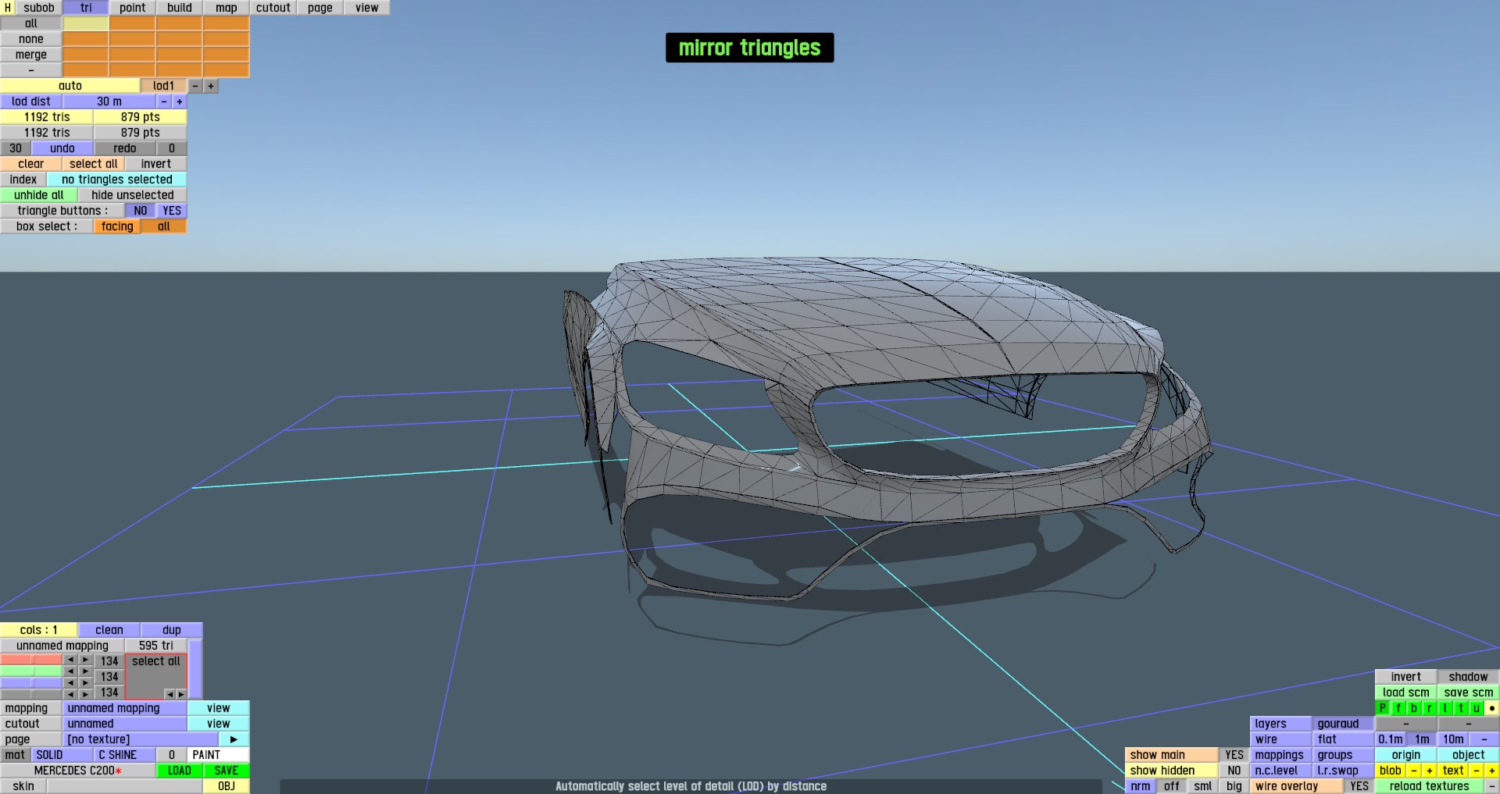The image size is (1500, 794).
Task: Switch shading to flat
Action: (x=1343, y=739)
